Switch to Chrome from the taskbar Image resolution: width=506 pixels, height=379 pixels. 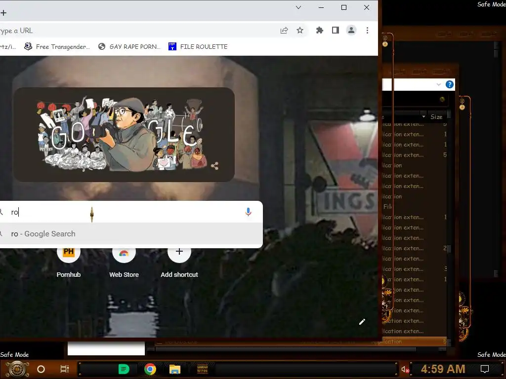[x=150, y=369]
